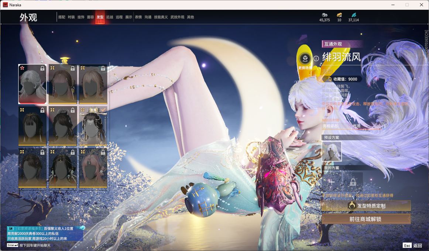Click the locked slot under 我的方案
The width and height of the screenshot is (429, 251).
pos(353,182)
